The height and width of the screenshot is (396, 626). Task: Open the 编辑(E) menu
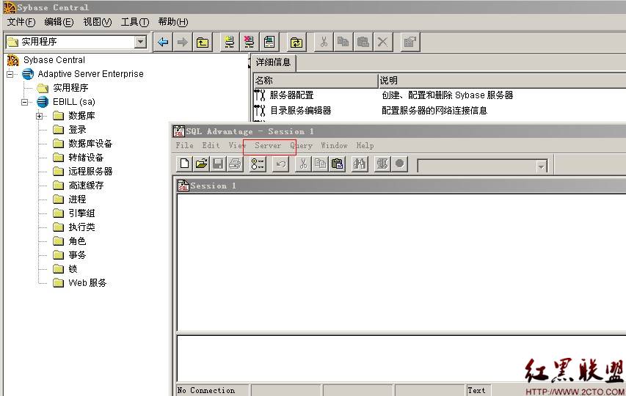pos(59,22)
